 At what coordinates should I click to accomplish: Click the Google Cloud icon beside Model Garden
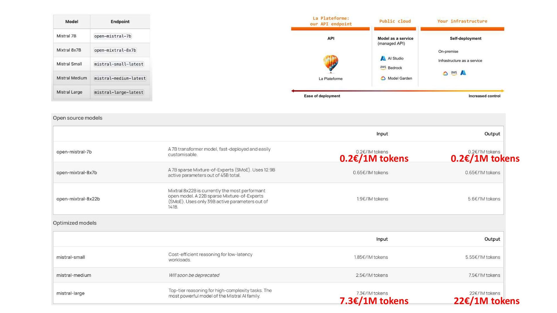click(x=383, y=78)
